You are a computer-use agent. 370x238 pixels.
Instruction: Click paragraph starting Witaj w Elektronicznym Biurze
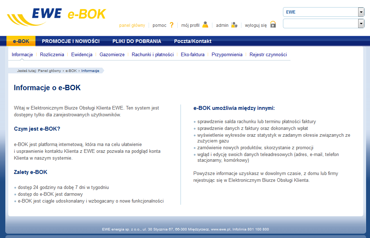coord(86,111)
